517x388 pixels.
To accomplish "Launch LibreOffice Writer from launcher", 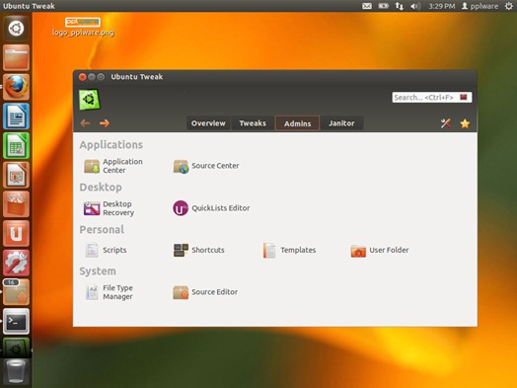I will [x=16, y=116].
